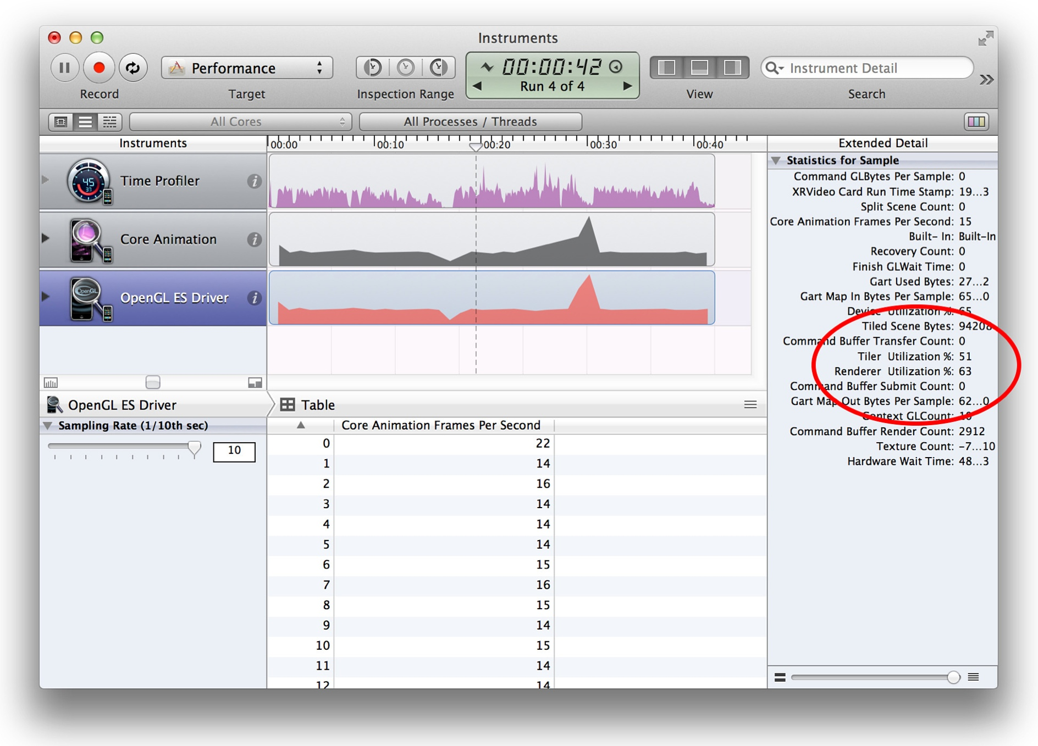Click the 00:30 mark on ruler
Viewport: 1038px width, 746px height.
(603, 144)
